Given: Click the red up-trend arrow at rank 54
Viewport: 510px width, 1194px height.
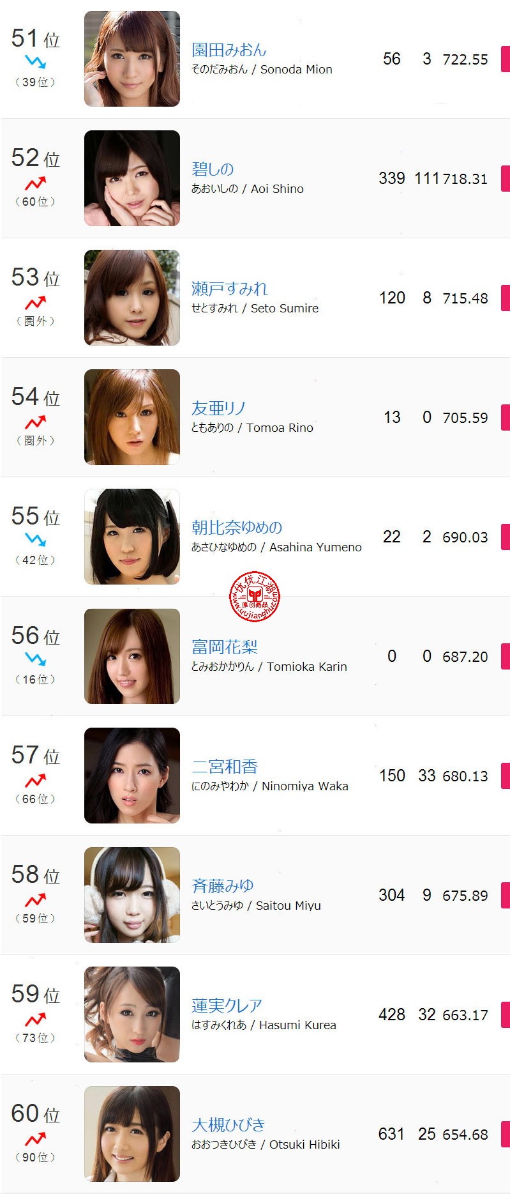Looking at the screenshot, I should [x=35, y=422].
